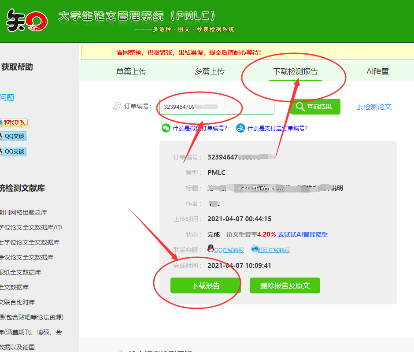Click the PMLC site logo
Viewport: 414px width, 352px height.
26,20
